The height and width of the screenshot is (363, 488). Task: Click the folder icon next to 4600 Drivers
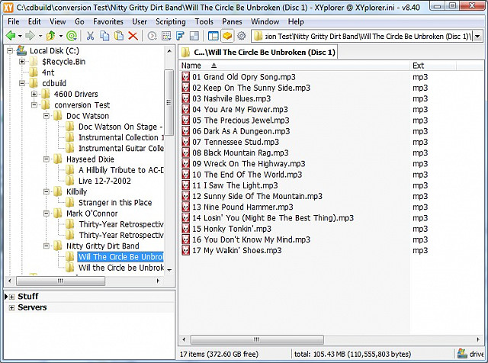46,94
